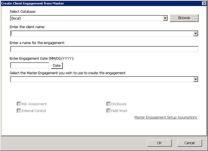Click inside the Master Engagement combo box
Viewport: 208px width, 151px height.
tap(101, 79)
